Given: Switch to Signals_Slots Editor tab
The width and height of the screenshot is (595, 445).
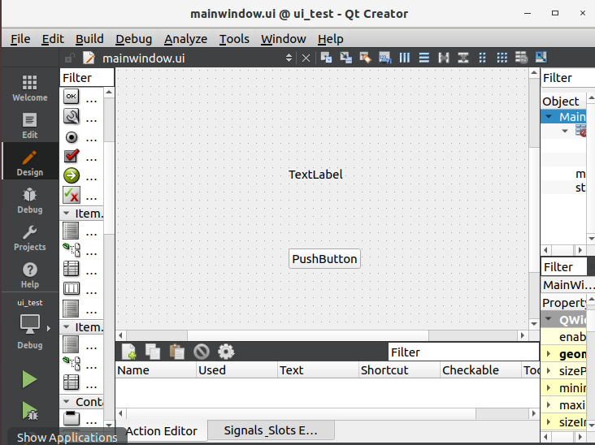Looking at the screenshot, I should tap(271, 430).
